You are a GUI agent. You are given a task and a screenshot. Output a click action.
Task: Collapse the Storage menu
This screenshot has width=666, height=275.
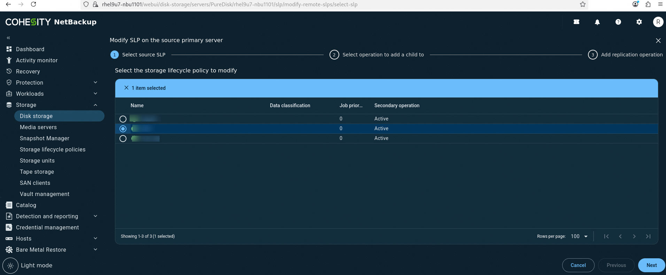click(x=95, y=105)
